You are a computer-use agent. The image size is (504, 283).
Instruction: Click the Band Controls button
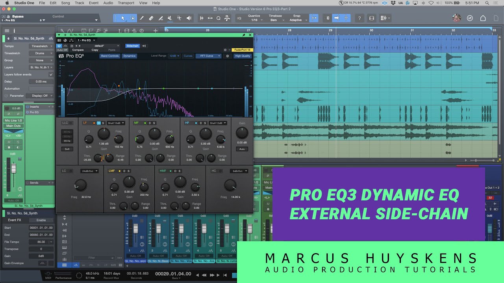(x=110, y=56)
